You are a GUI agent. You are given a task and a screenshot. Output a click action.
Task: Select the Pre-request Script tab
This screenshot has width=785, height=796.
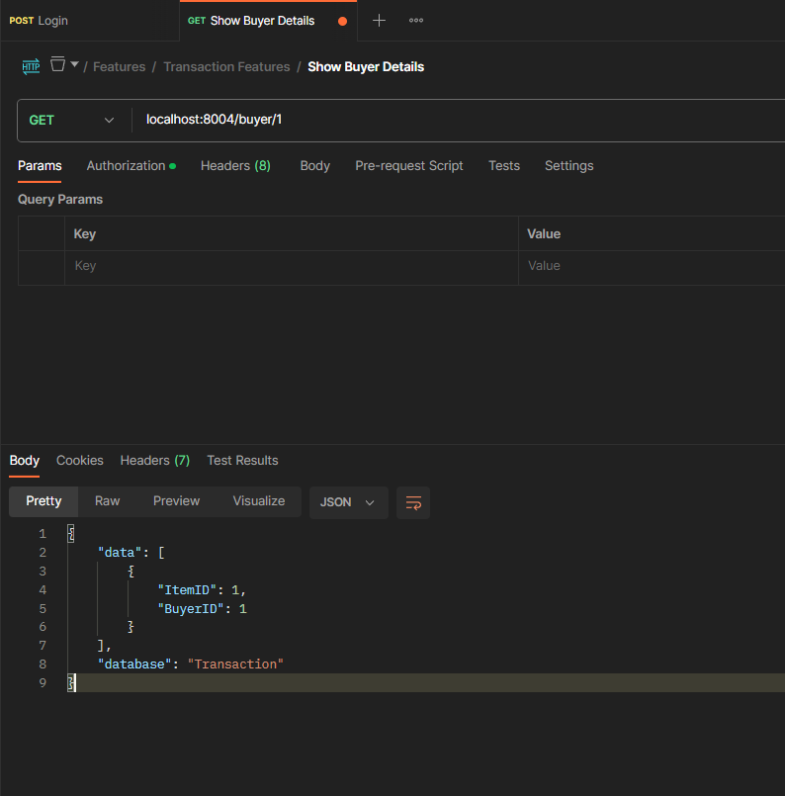[408, 165]
